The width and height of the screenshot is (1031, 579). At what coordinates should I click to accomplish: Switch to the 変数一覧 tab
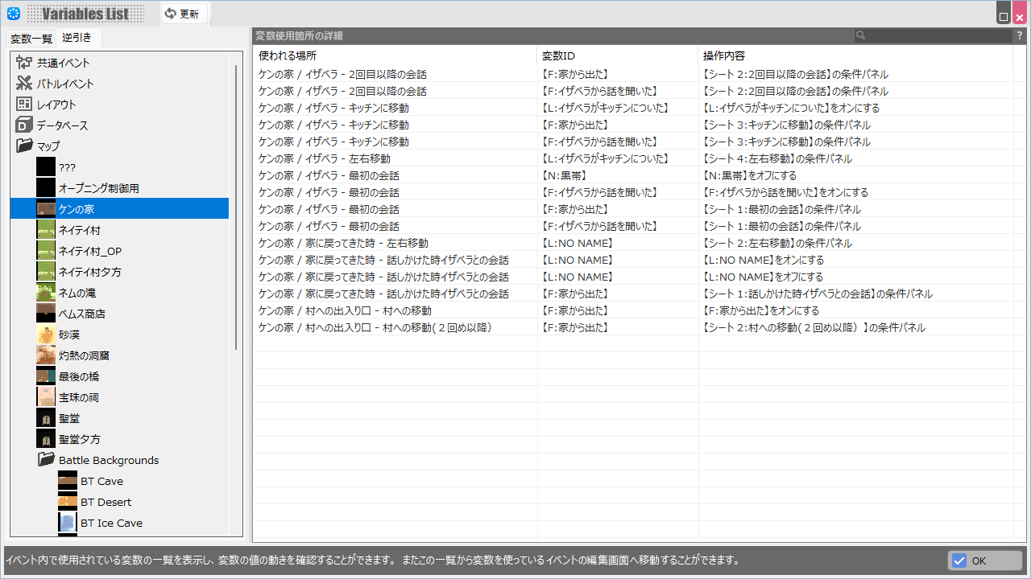(x=31, y=39)
